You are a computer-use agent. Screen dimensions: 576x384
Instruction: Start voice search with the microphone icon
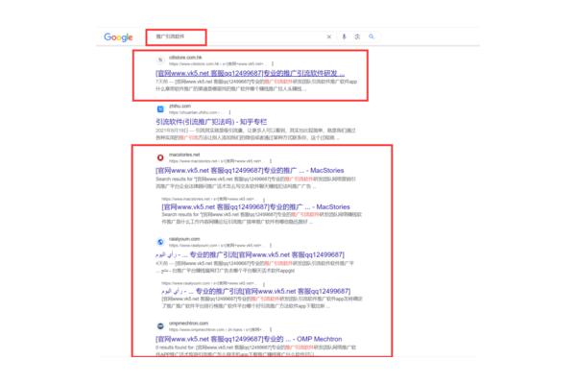344,37
